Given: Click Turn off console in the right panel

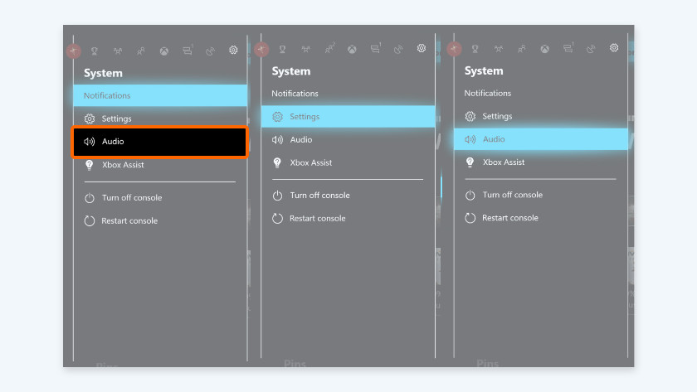Looking at the screenshot, I should pyautogui.click(x=512, y=195).
